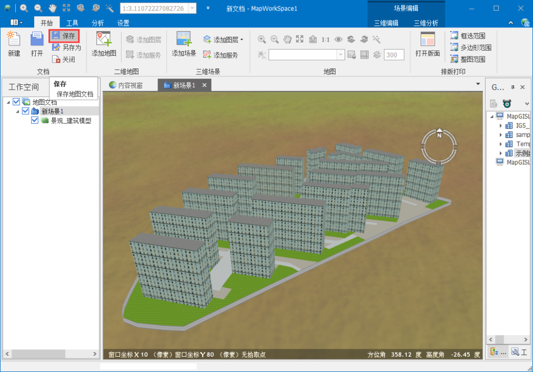The image size is (533, 372).
Task: Close the G... catalog panel
Action: click(523, 87)
